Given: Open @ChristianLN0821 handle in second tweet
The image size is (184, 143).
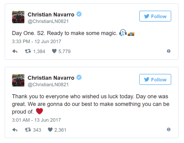Looking at the screenshot, I should point(48,84).
